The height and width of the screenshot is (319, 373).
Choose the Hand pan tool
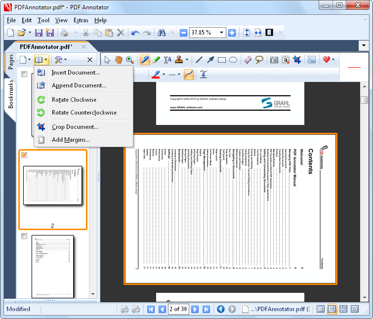coord(119,60)
